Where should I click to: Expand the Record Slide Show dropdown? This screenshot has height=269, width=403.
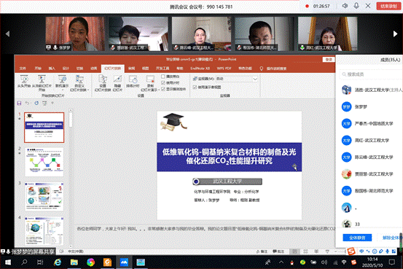pos(159,90)
